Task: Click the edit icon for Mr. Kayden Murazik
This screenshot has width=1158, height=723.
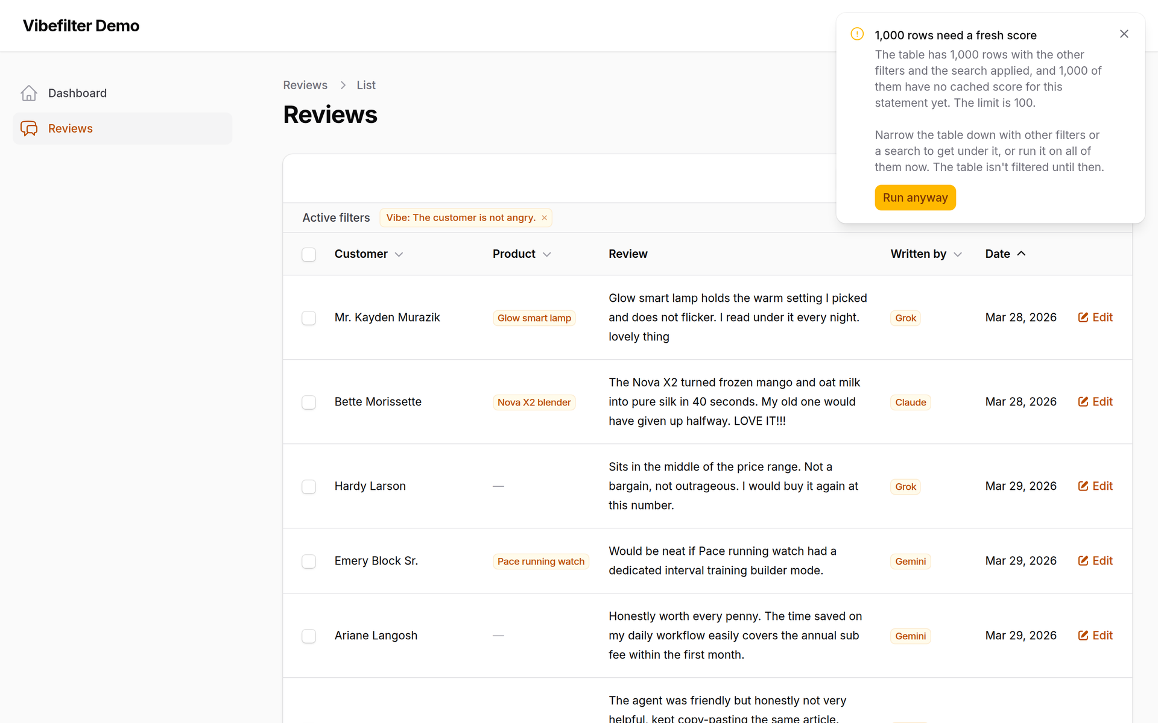Action: click(x=1083, y=318)
